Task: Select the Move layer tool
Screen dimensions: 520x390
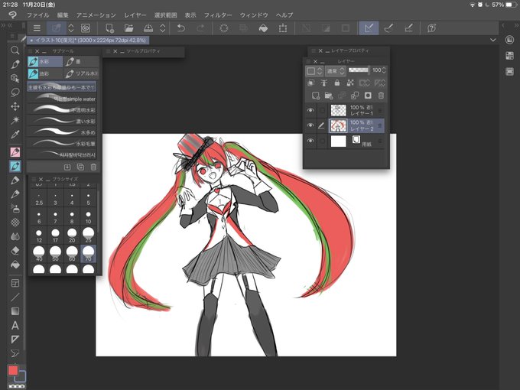Action: point(15,106)
